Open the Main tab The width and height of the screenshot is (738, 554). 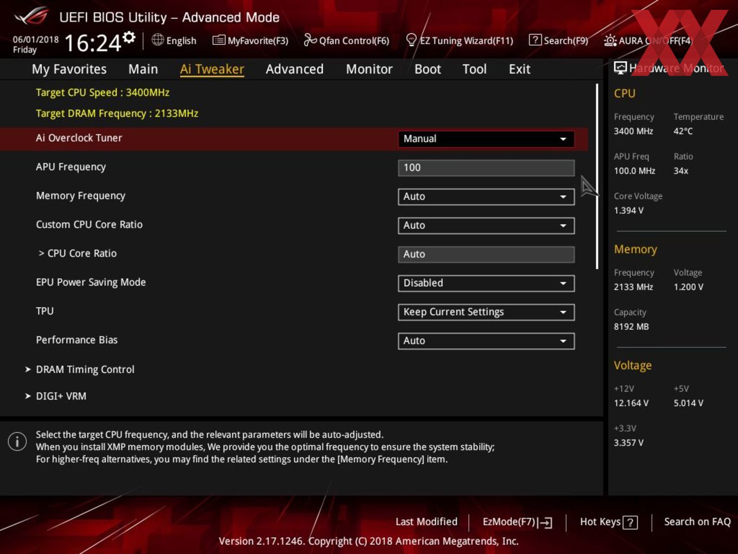[143, 69]
